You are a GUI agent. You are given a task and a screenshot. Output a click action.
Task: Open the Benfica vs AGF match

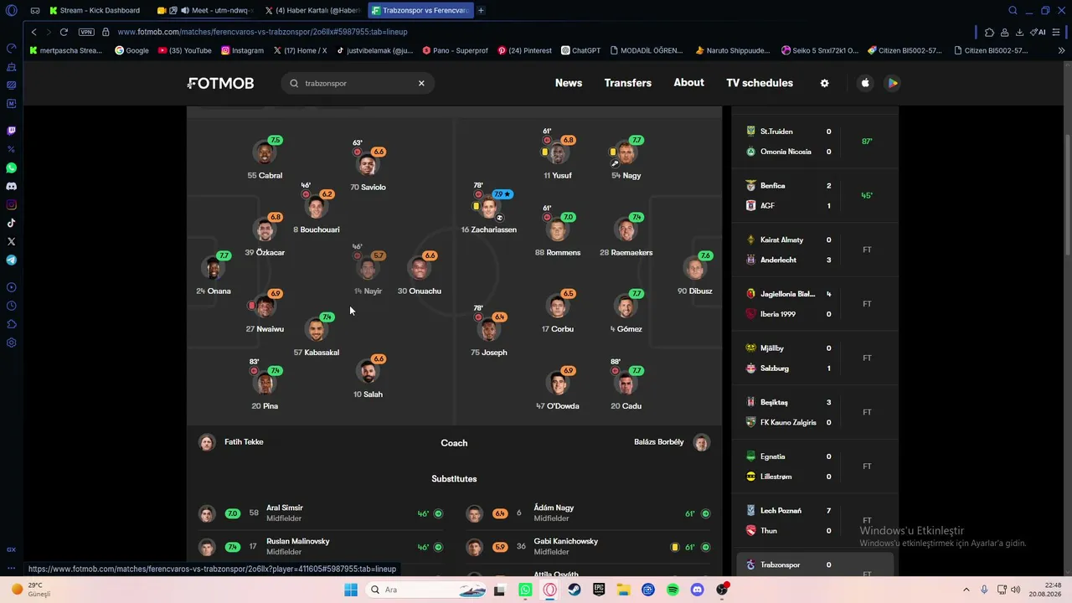tap(817, 195)
